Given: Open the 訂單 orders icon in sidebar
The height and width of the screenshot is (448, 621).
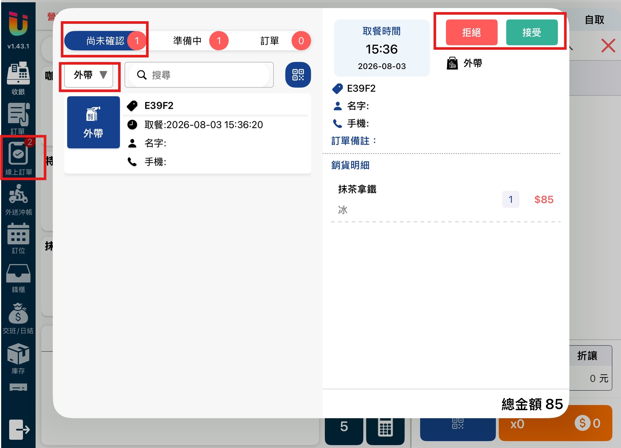Looking at the screenshot, I should coord(18,118).
